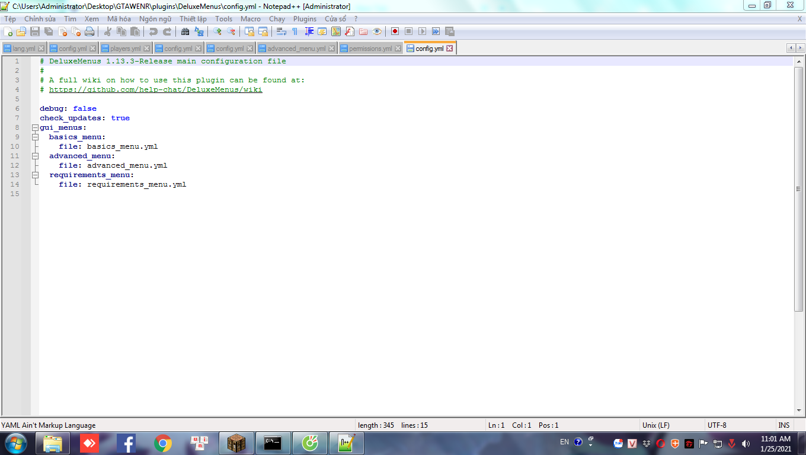Open the Minecraft block taskbar icon
This screenshot has width=806, height=455.
coord(236,443)
